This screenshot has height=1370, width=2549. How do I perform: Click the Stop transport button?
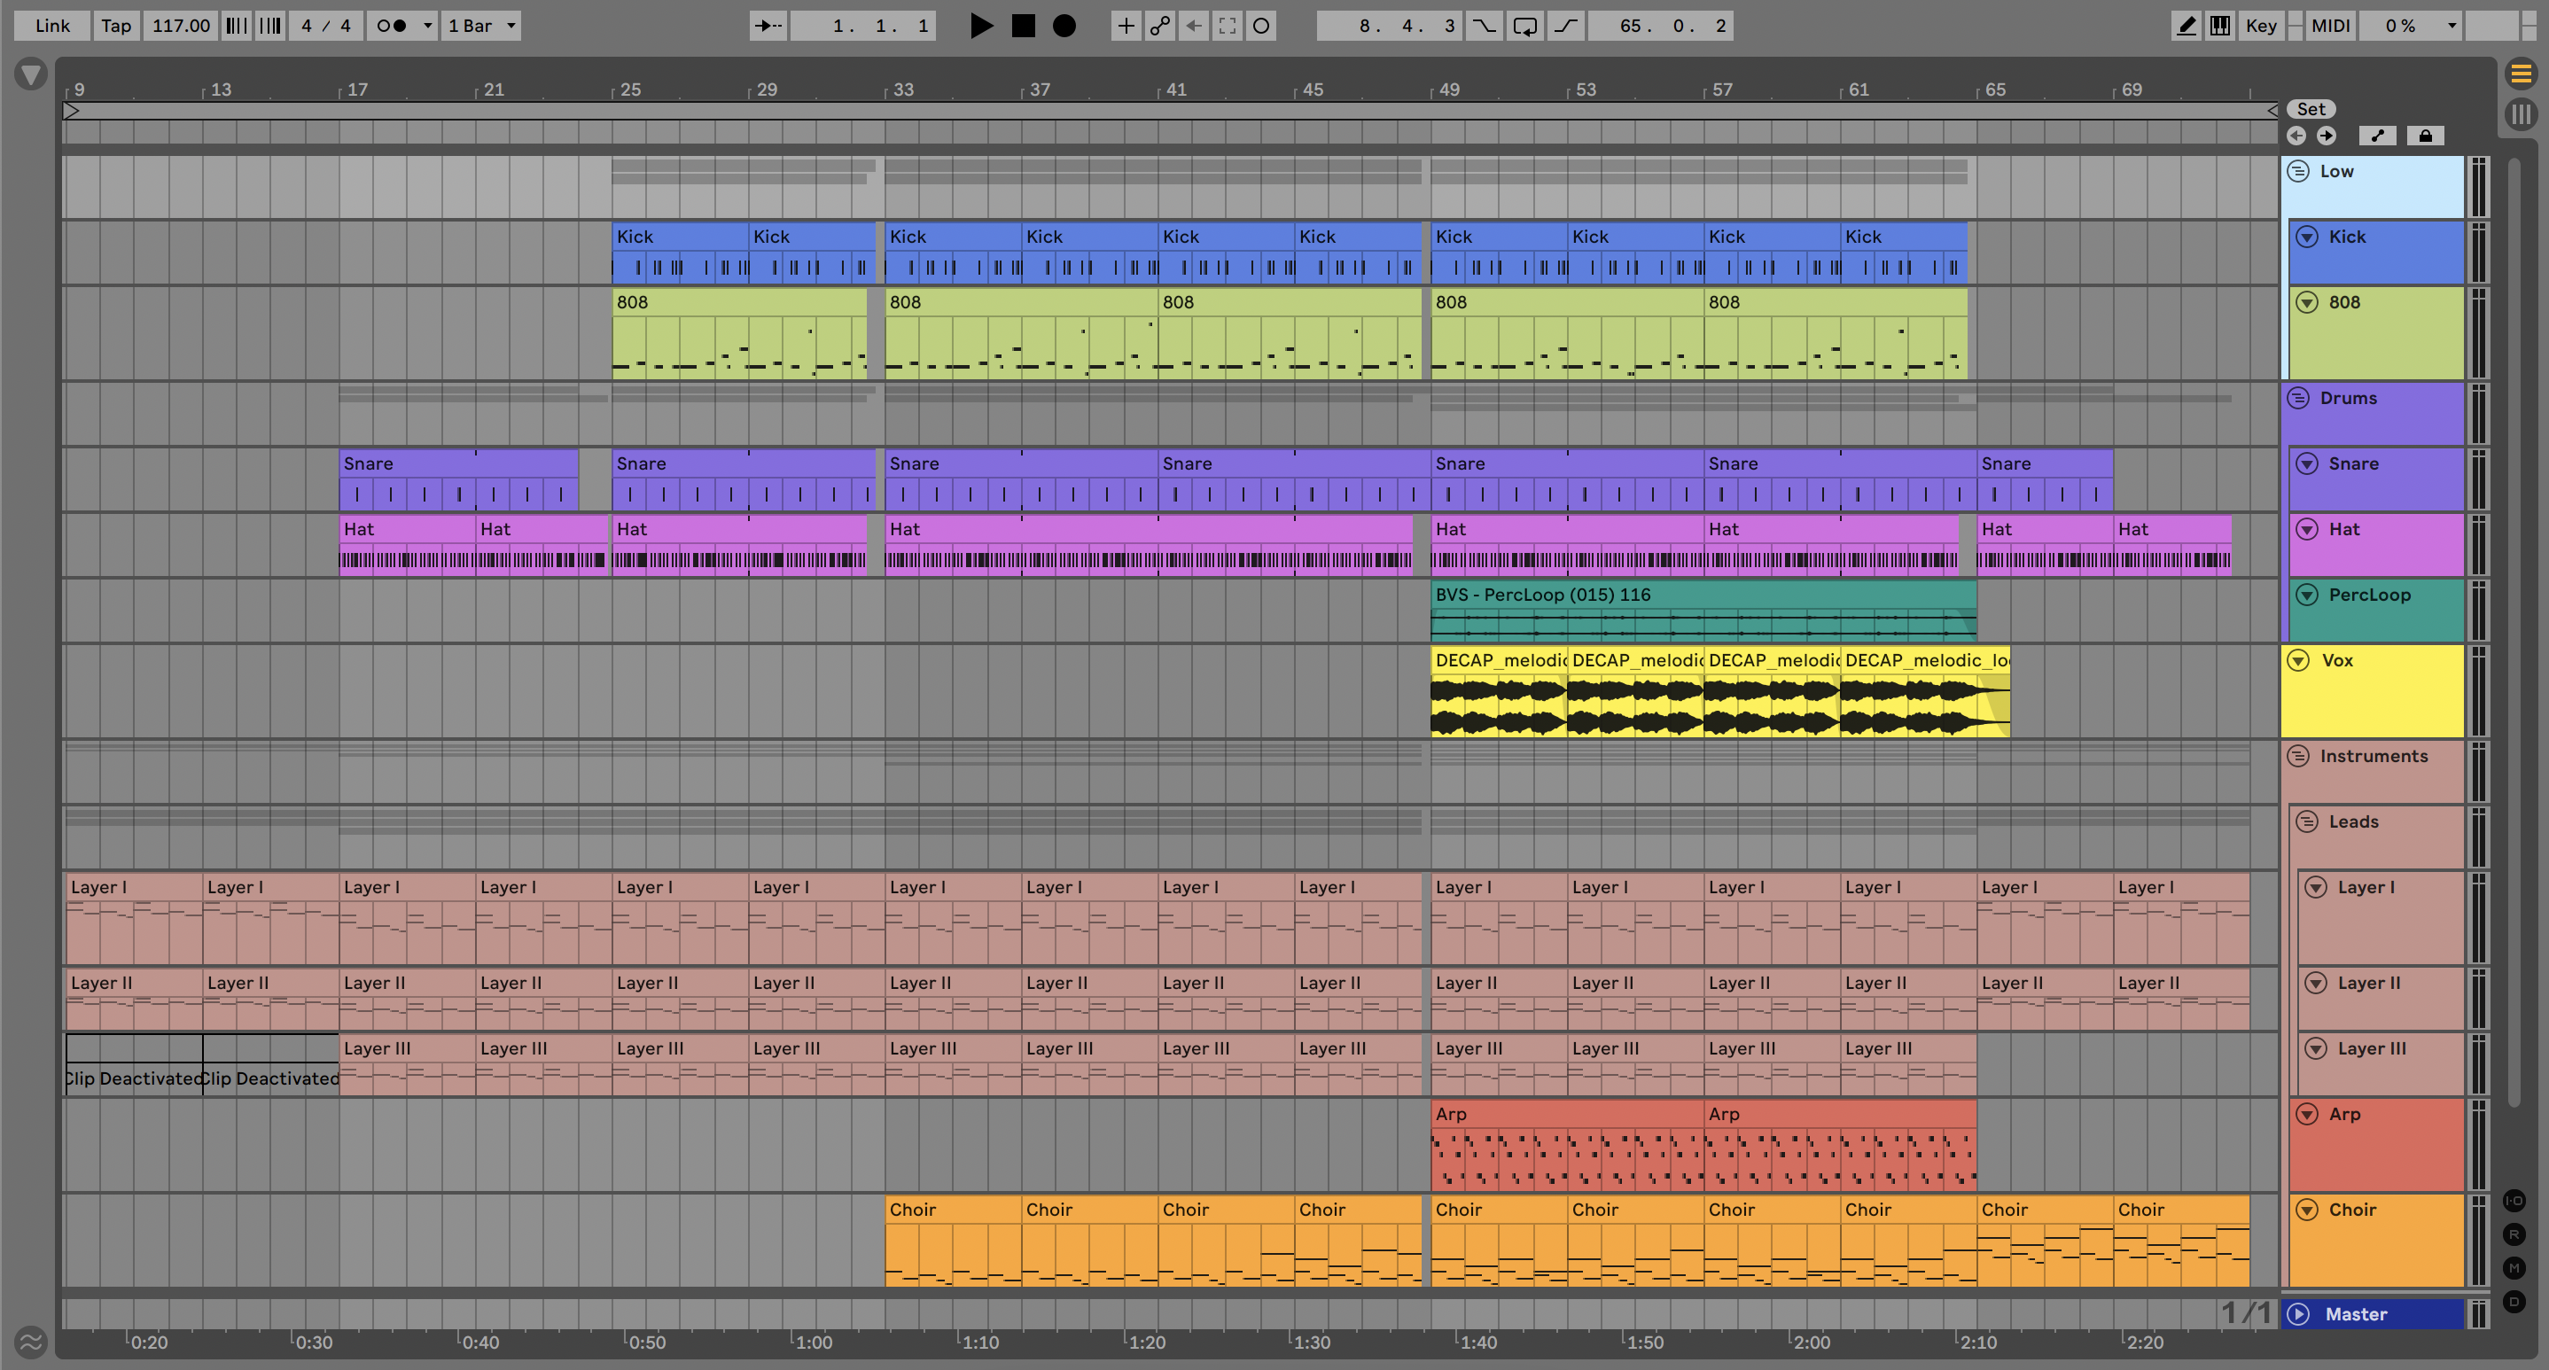click(1023, 26)
